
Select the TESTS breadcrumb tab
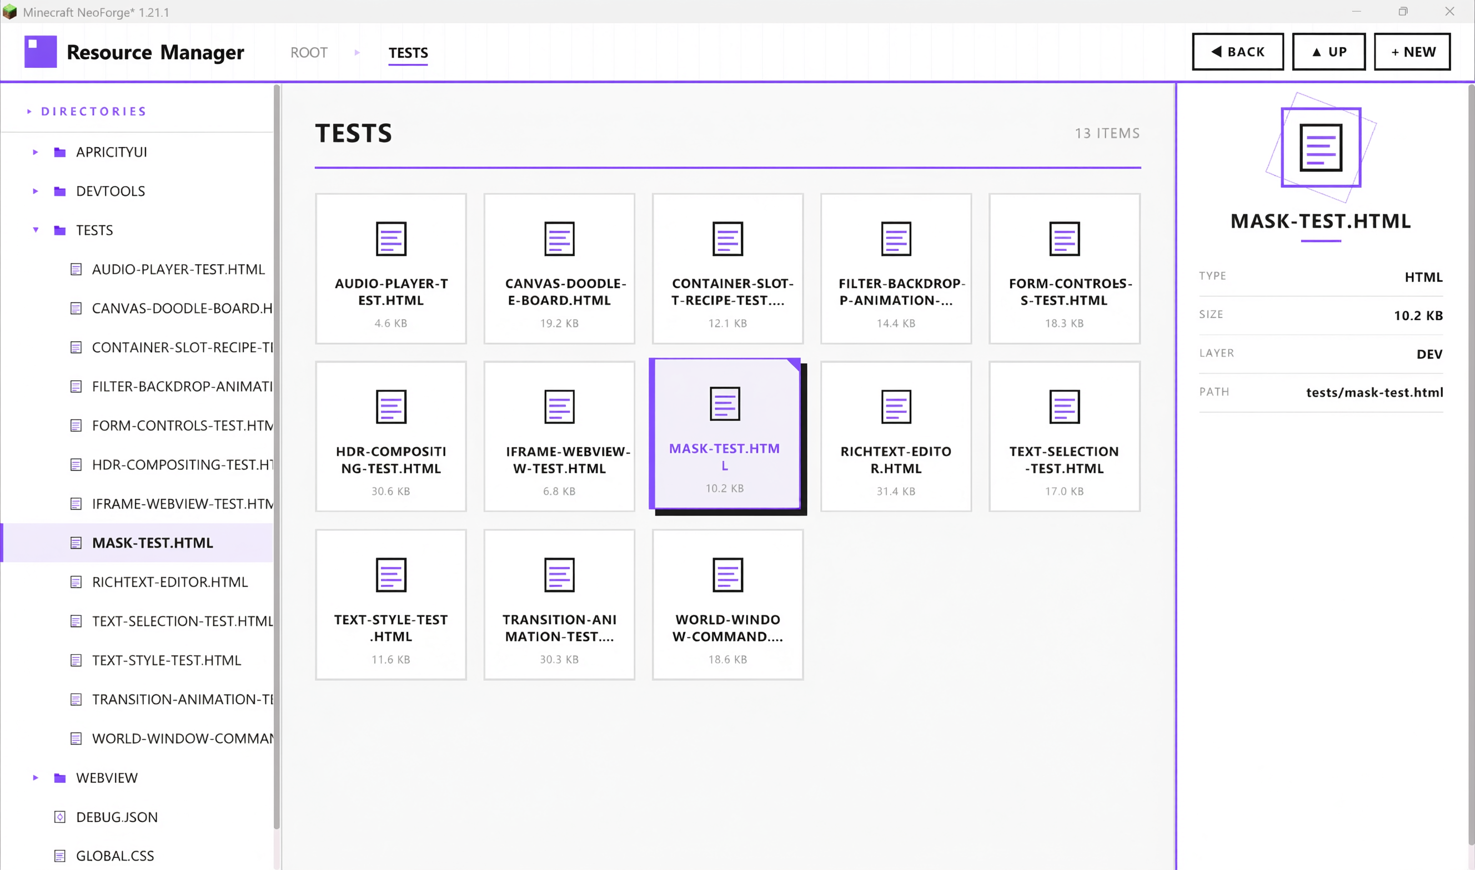click(x=408, y=53)
